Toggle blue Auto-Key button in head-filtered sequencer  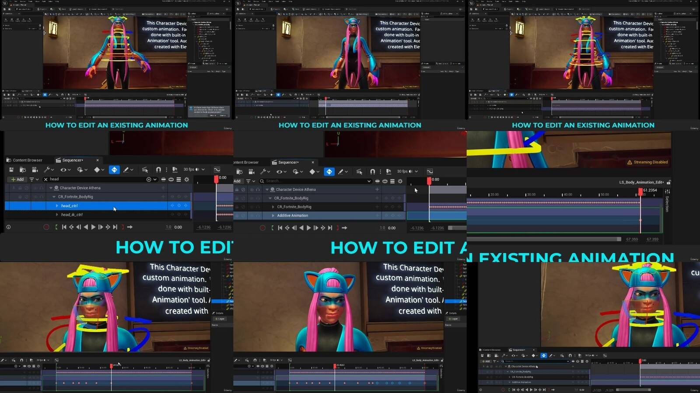tap(114, 170)
